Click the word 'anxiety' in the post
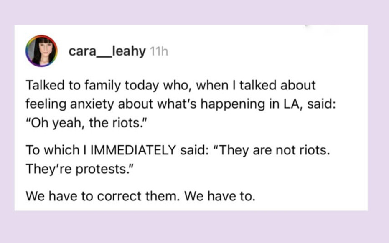 92,104
